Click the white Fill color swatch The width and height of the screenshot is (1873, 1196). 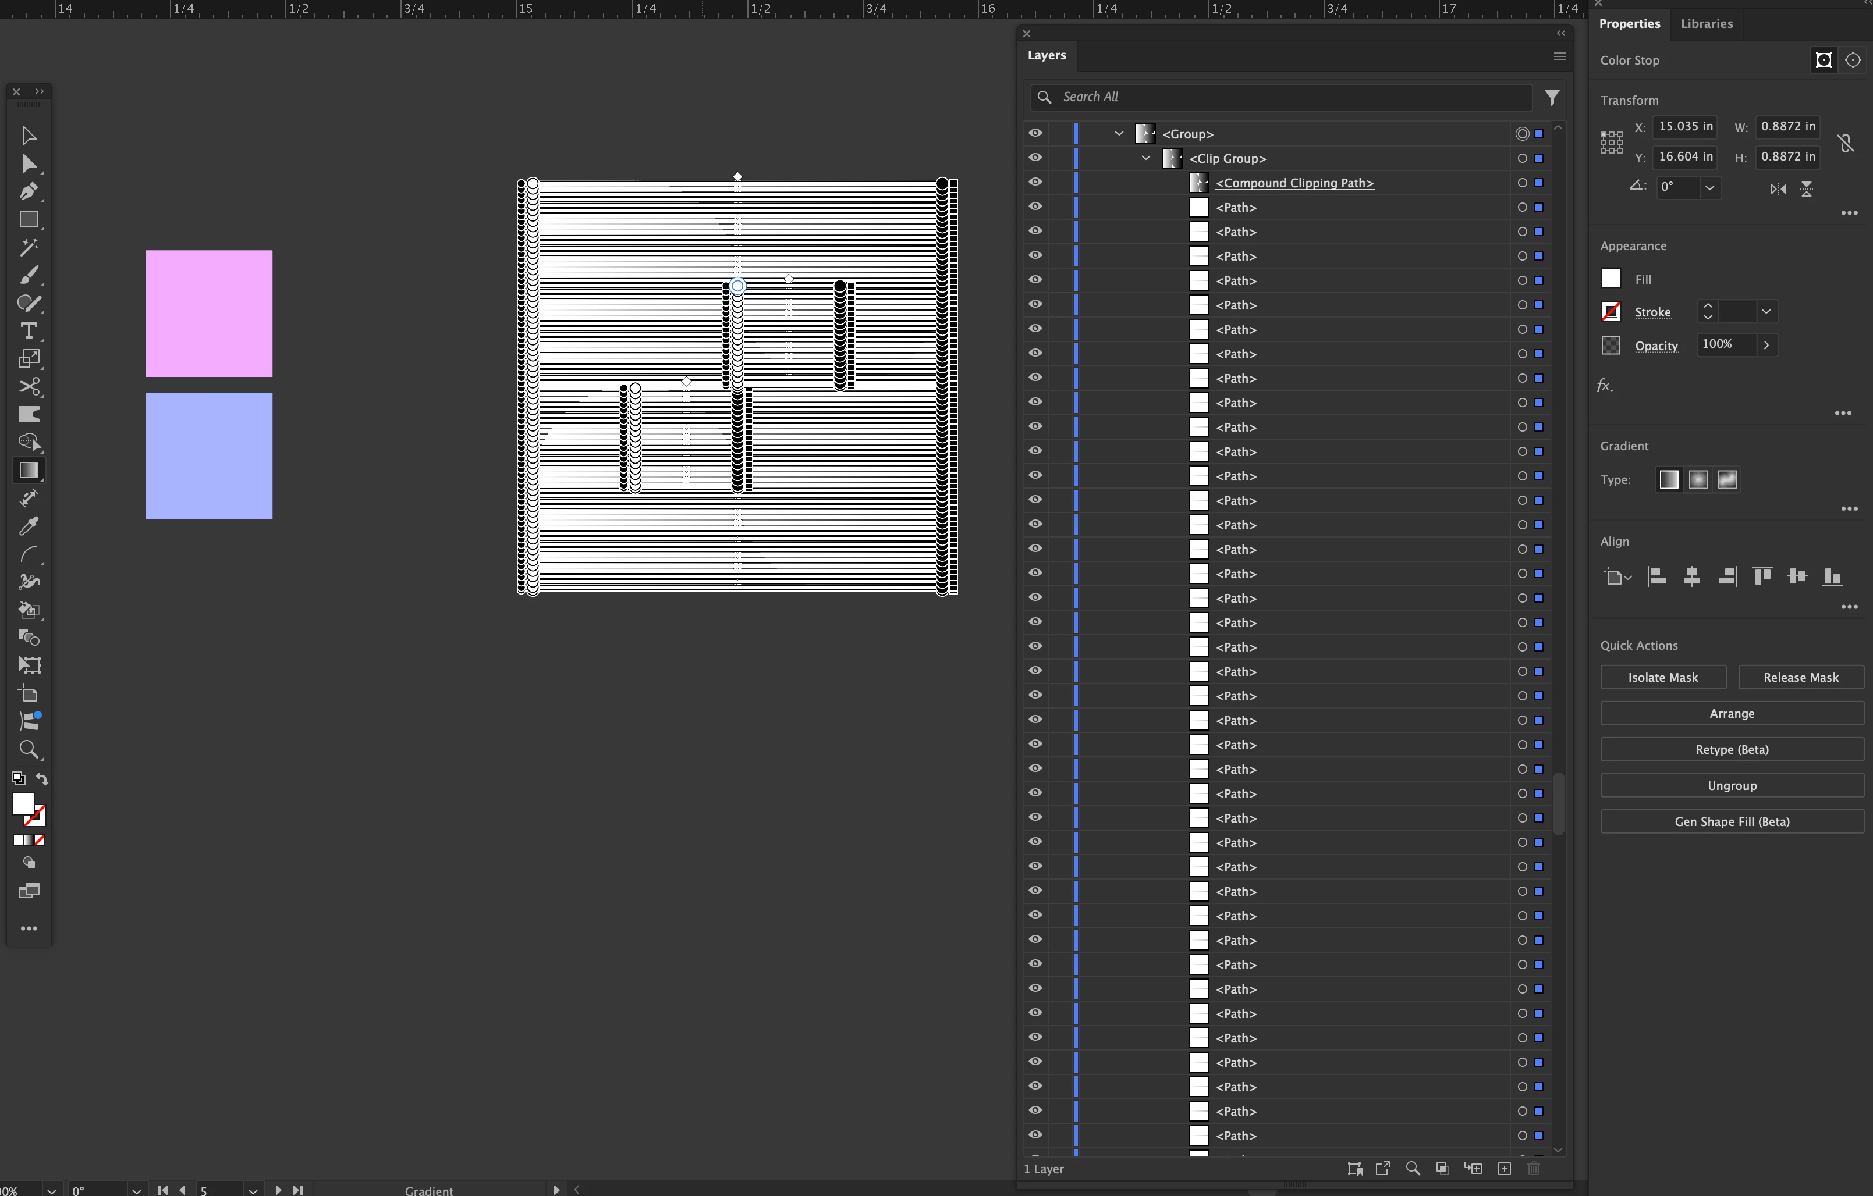coord(1611,279)
